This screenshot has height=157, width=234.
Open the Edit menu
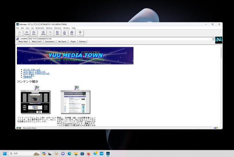click(x=22, y=28)
